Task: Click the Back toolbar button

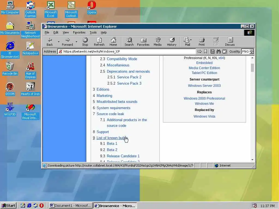Action: pos(50,42)
